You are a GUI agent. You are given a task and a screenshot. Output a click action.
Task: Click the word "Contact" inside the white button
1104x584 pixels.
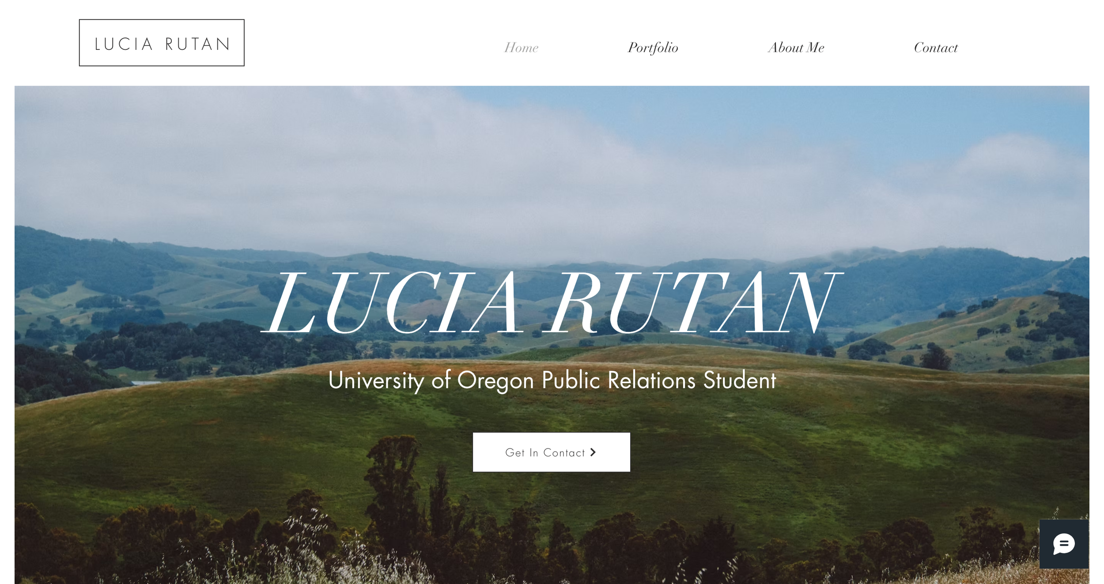pyautogui.click(x=564, y=452)
